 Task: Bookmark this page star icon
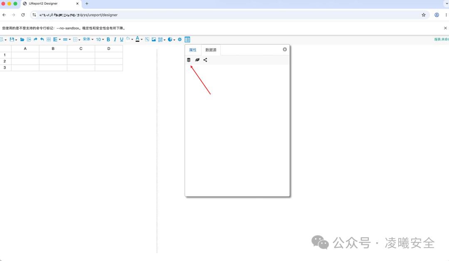[x=424, y=15]
